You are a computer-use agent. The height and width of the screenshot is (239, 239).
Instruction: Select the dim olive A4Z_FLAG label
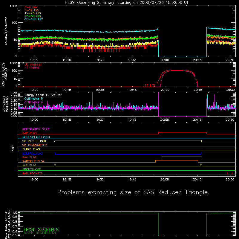pos(29,165)
